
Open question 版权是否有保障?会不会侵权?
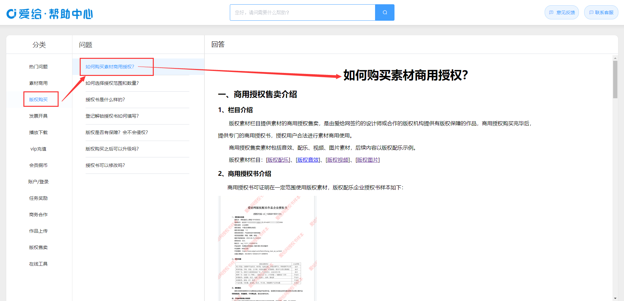coord(117,132)
